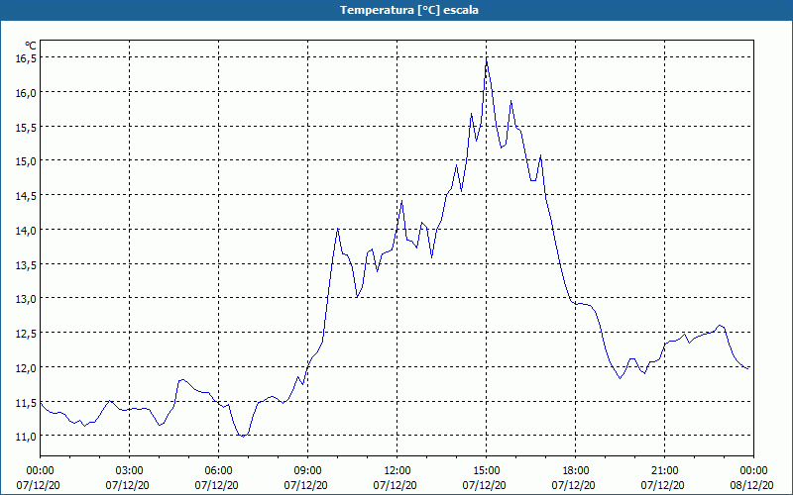Click the 15:00 time axis label
This screenshot has width=793, height=495.
click(x=487, y=471)
